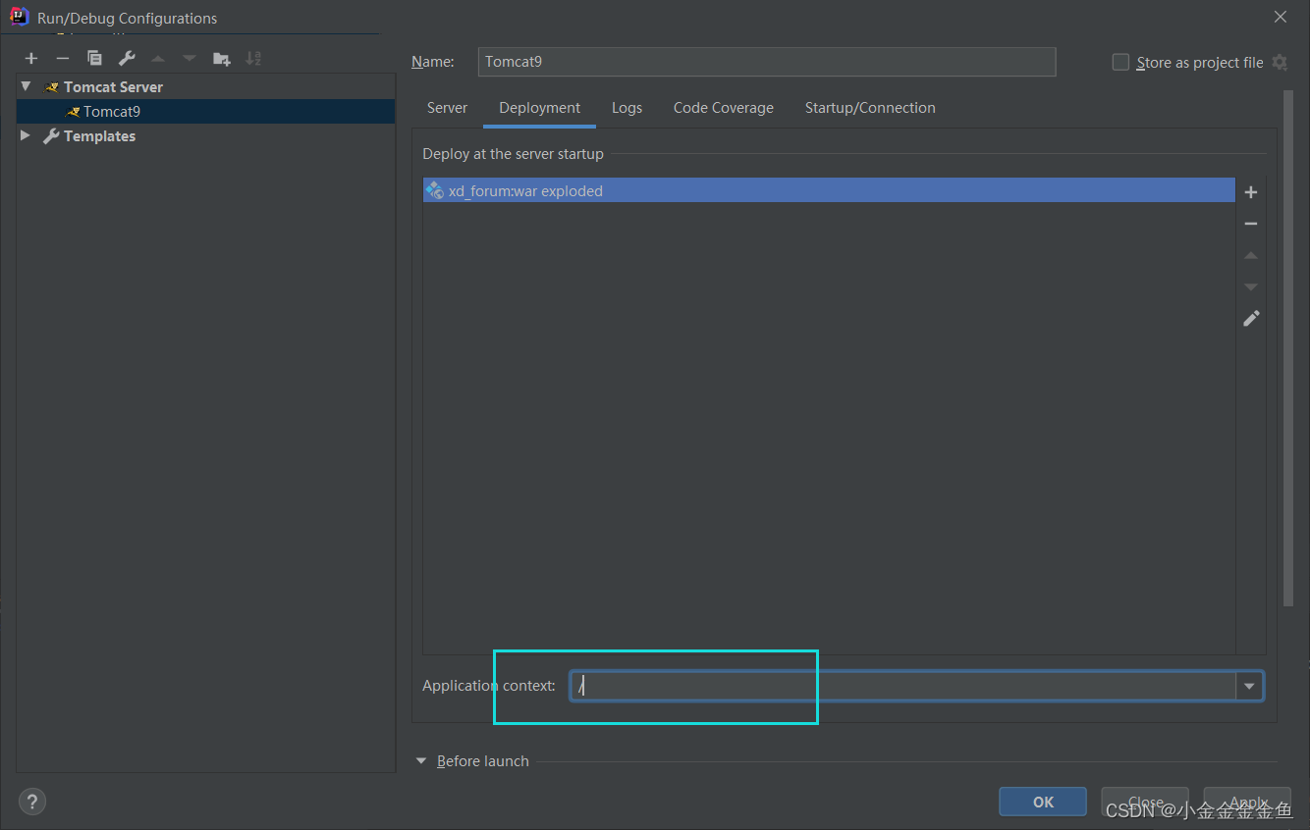
Task: Move deployment artifact up
Action: 1251,255
